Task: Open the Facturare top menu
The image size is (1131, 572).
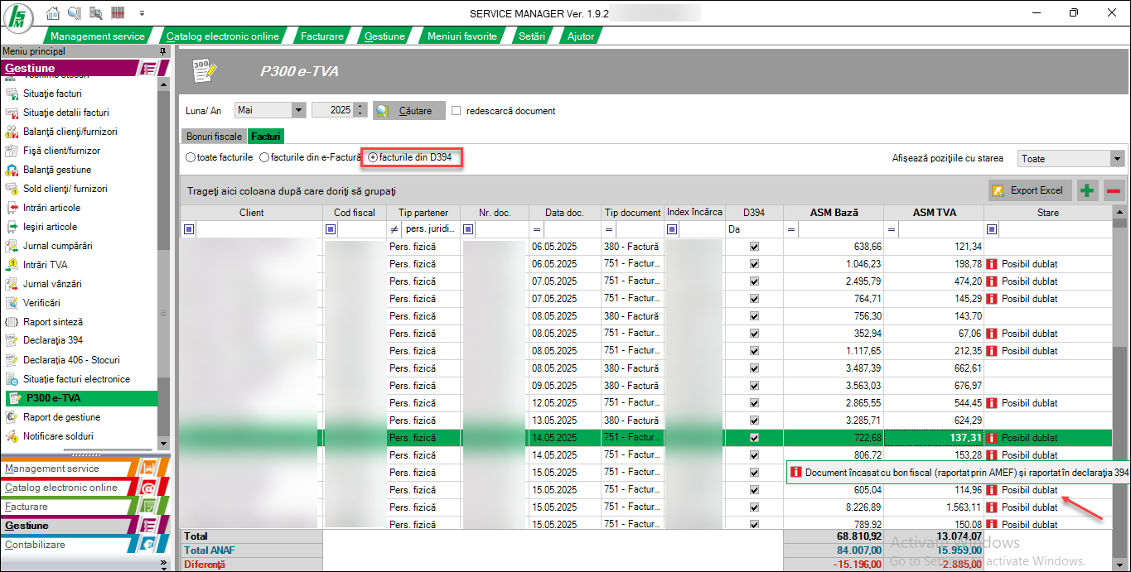Action: click(x=321, y=36)
